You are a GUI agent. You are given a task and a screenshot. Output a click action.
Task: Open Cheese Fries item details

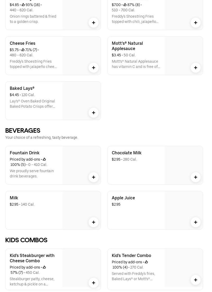(22, 43)
